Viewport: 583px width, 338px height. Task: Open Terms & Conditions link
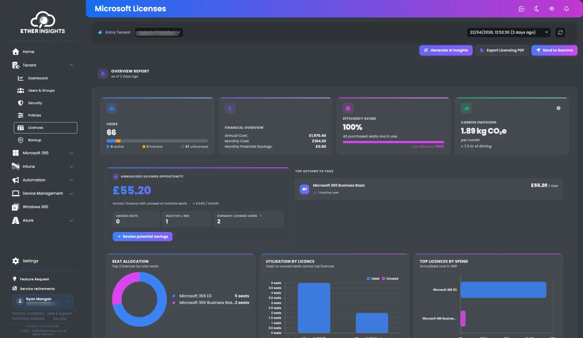(x=28, y=313)
